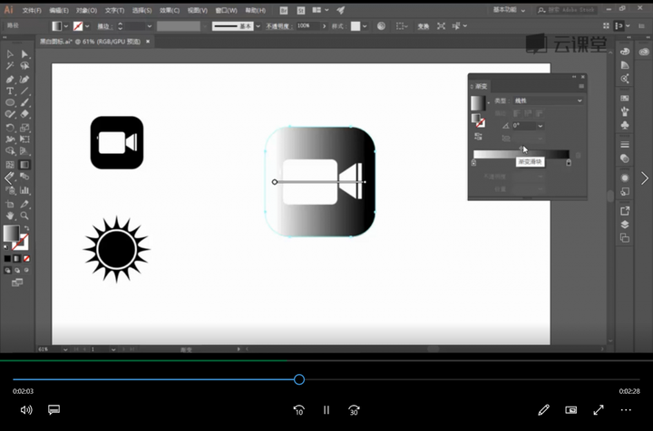Click the Adobe Stock search field
Image resolution: width=653 pixels, height=431 pixels.
pos(566,10)
